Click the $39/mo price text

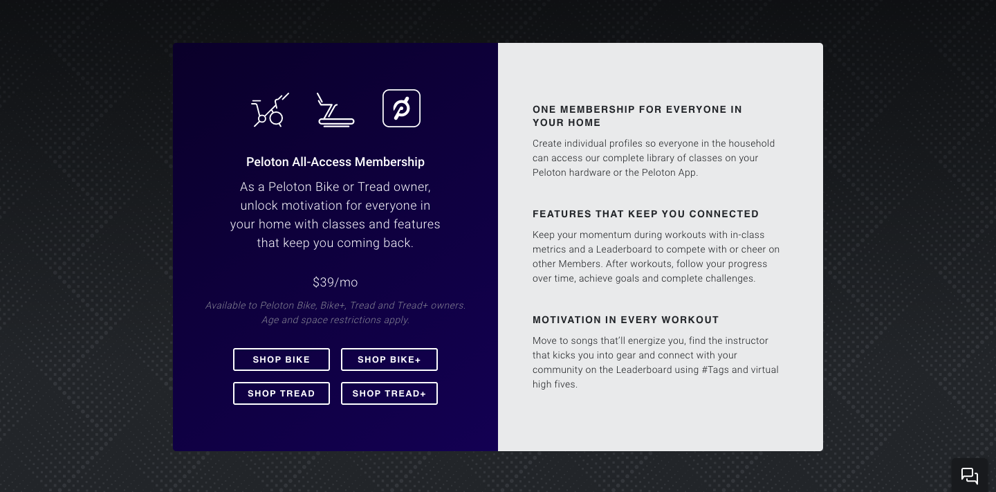coord(335,282)
